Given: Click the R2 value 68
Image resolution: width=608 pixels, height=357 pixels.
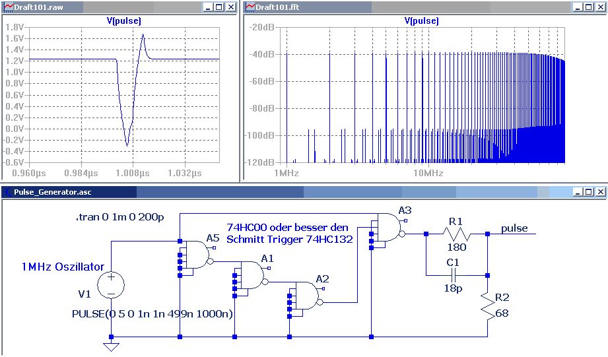Looking at the screenshot, I should pyautogui.click(x=502, y=313).
